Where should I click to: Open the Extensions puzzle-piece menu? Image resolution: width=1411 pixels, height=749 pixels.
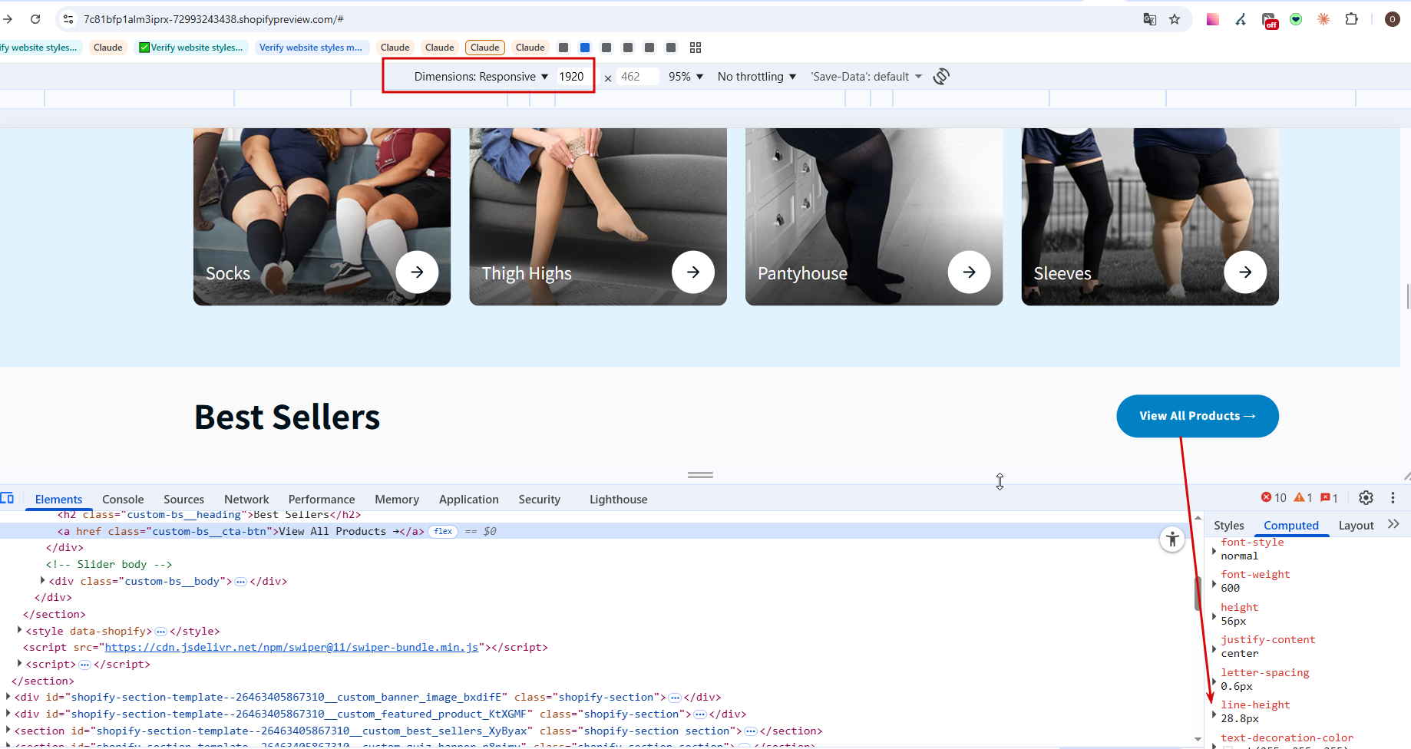(x=1352, y=19)
